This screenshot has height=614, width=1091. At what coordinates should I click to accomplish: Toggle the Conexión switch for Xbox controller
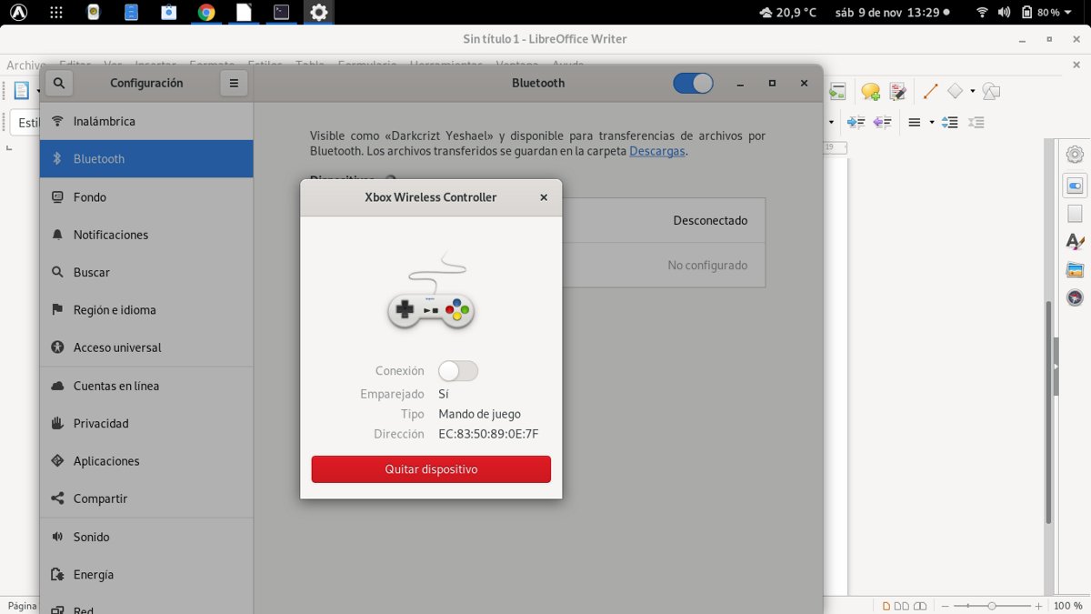click(457, 370)
